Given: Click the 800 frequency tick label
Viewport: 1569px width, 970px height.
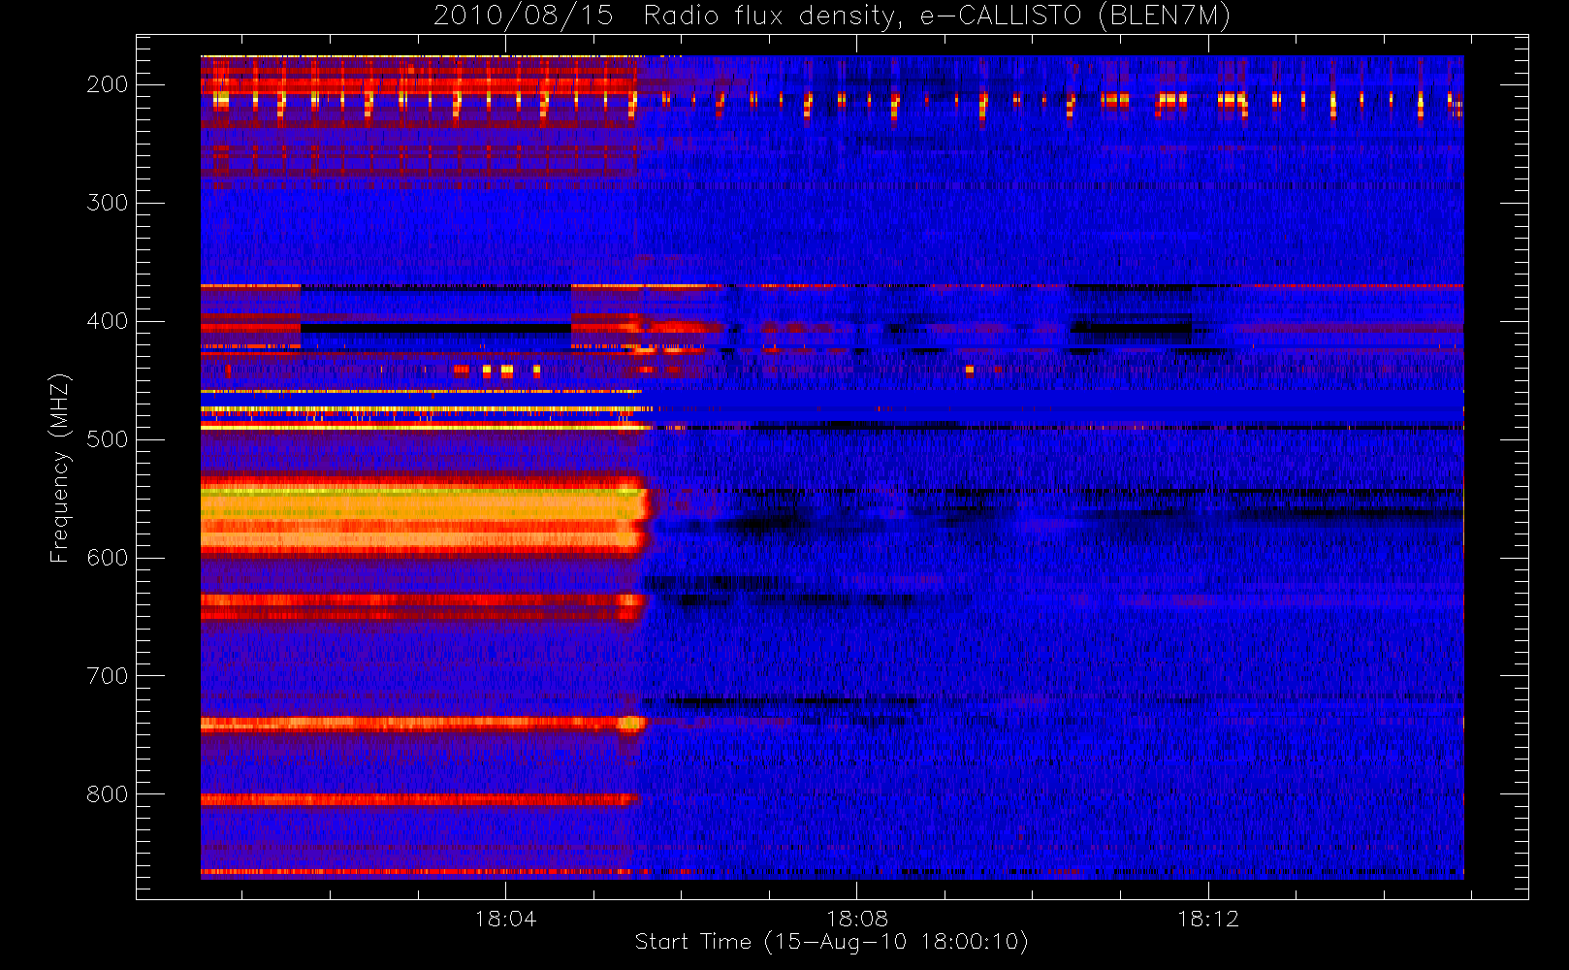Looking at the screenshot, I should 108,794.
